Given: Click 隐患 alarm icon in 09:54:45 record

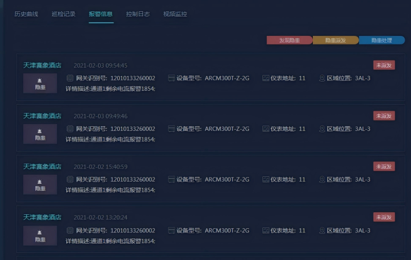Looking at the screenshot, I should tap(40, 84).
